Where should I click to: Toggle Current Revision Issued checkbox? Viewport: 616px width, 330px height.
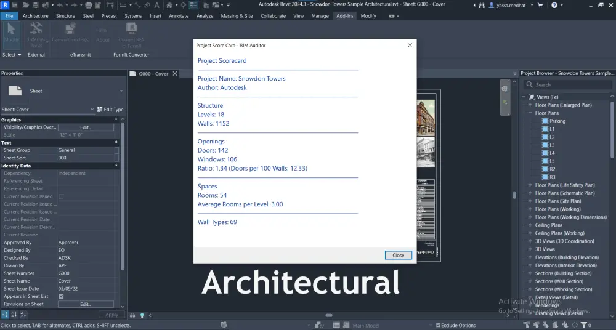pyautogui.click(x=61, y=196)
